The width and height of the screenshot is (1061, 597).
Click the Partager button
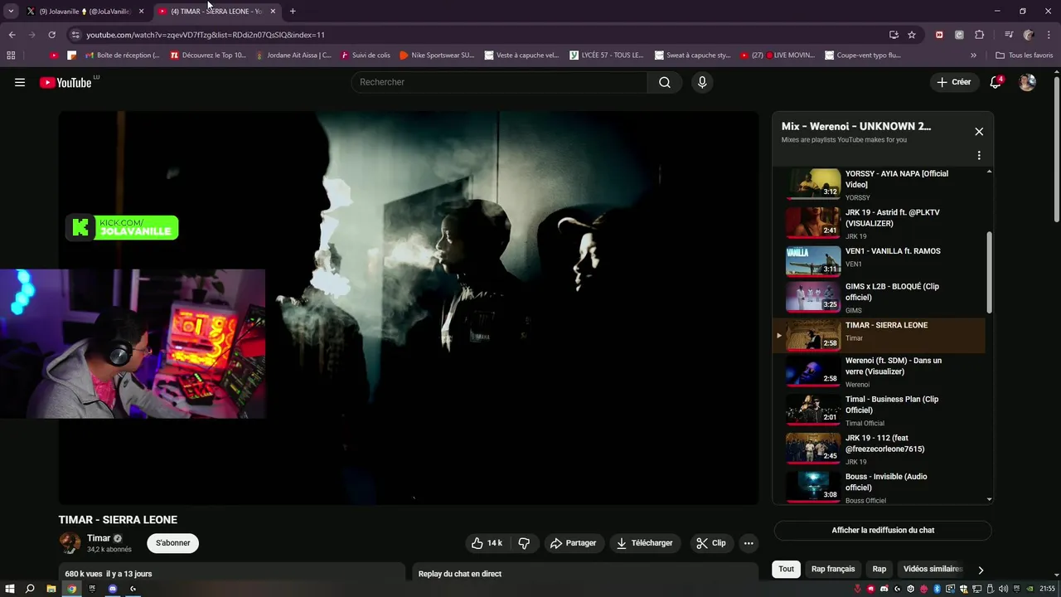pos(573,543)
